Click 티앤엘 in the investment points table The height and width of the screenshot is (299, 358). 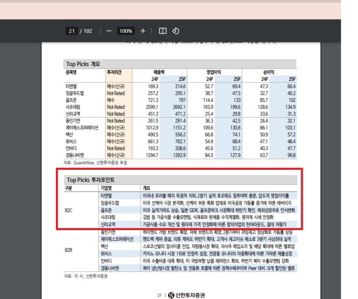point(106,196)
